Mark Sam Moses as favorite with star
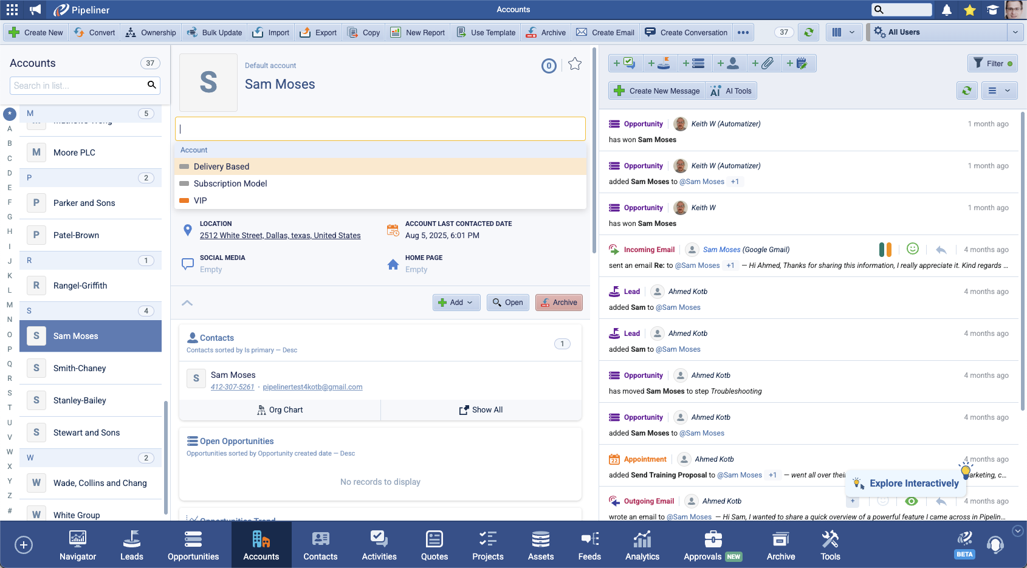Screen dimensions: 1027x568 [x=575, y=64]
